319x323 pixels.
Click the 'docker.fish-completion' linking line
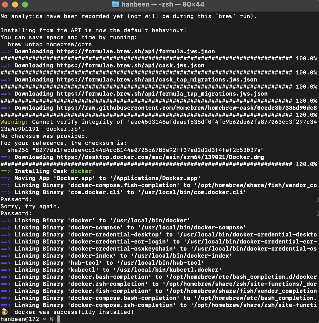[159, 291]
